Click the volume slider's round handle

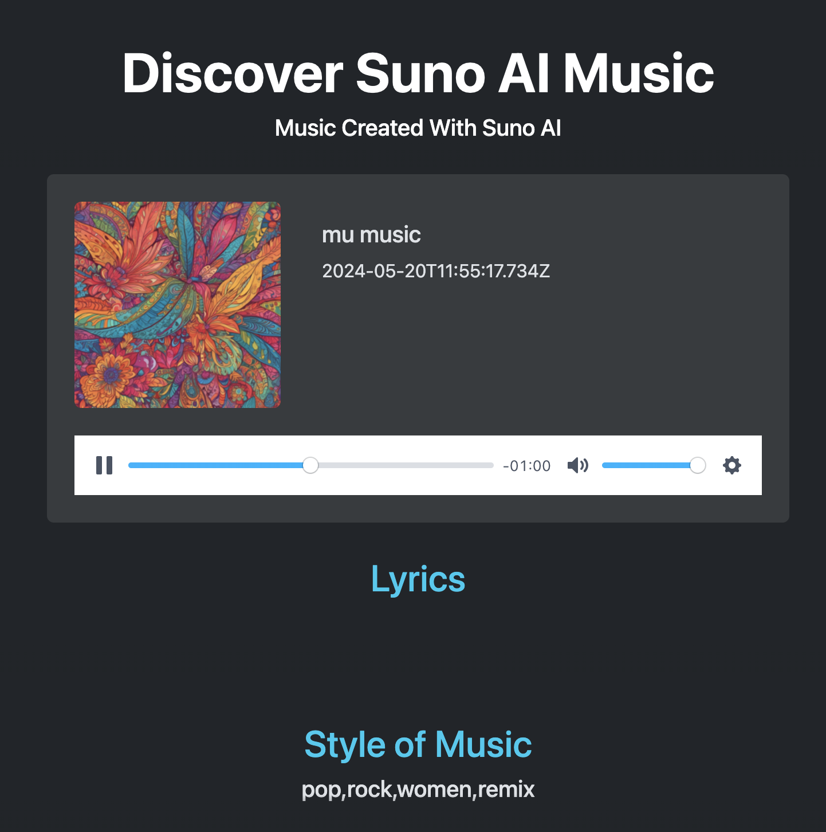click(698, 465)
